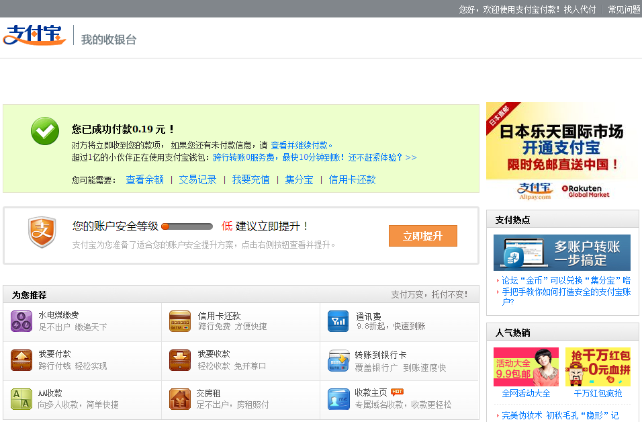Click the 9.8折起，快速到账 description
Screen dimensions: 642x422
pyautogui.click(x=391, y=326)
